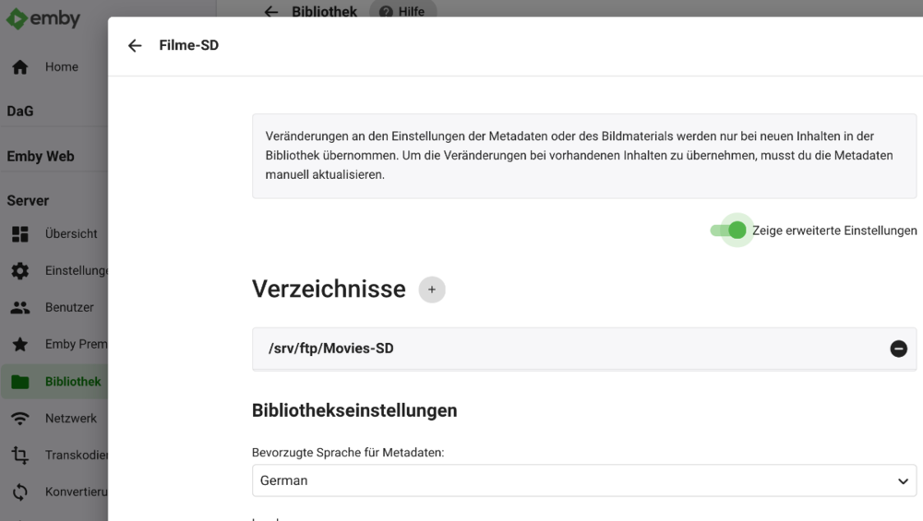This screenshot has width=923, height=521.
Task: Click the Bibliothek page title
Action: pyautogui.click(x=324, y=11)
